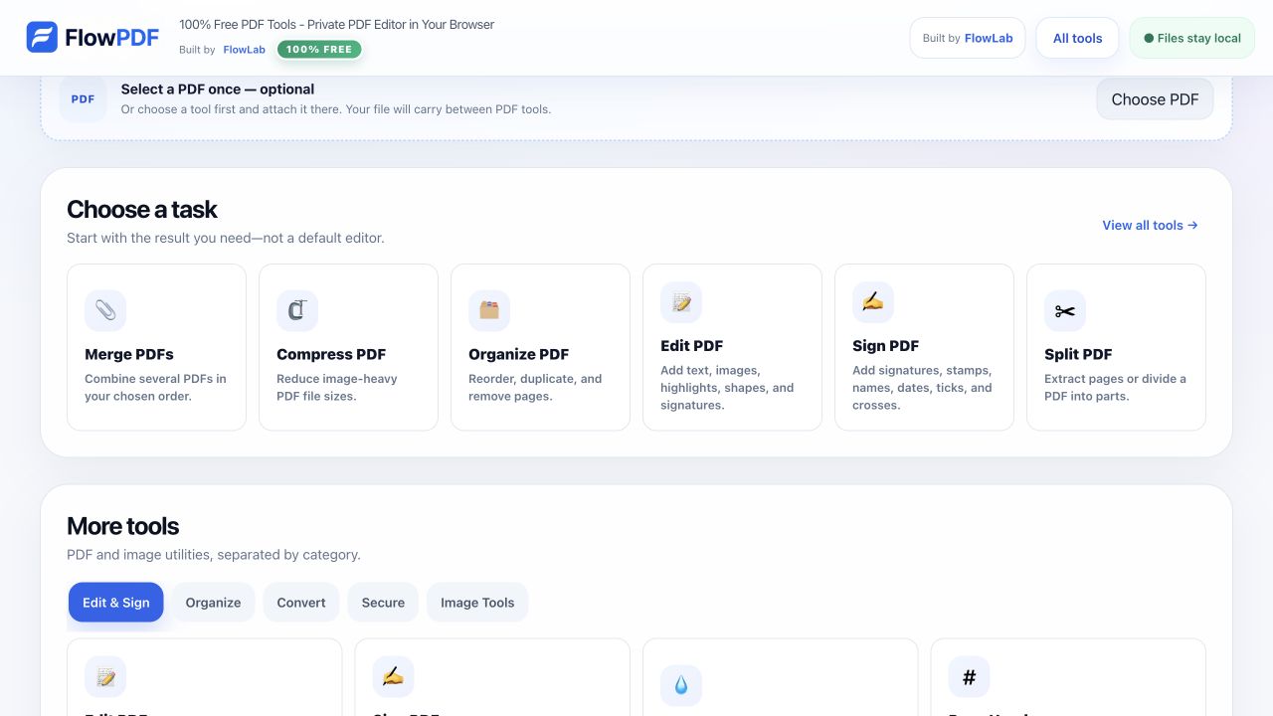
Task: Click the Merge PDFs card title
Action: pos(129,354)
